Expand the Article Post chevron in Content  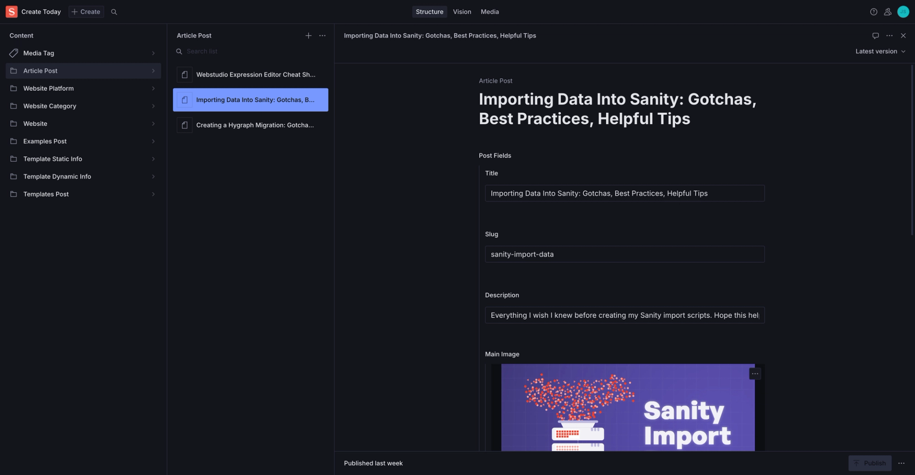tap(153, 71)
